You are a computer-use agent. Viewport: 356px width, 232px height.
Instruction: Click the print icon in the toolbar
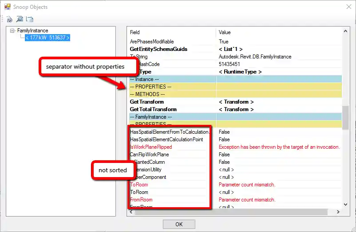click(x=9, y=19)
